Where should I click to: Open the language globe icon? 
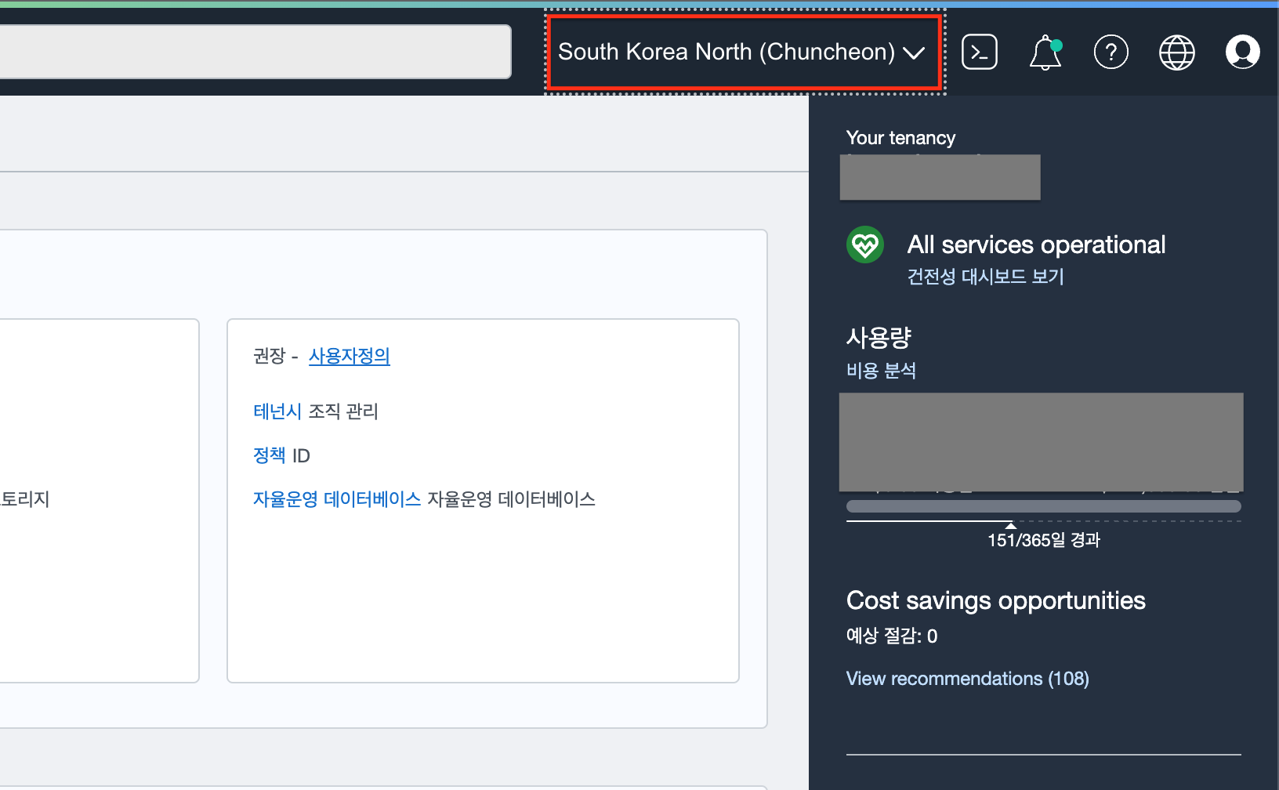point(1177,53)
